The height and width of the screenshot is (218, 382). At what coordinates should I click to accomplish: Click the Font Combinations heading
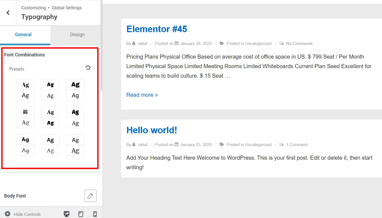click(24, 55)
